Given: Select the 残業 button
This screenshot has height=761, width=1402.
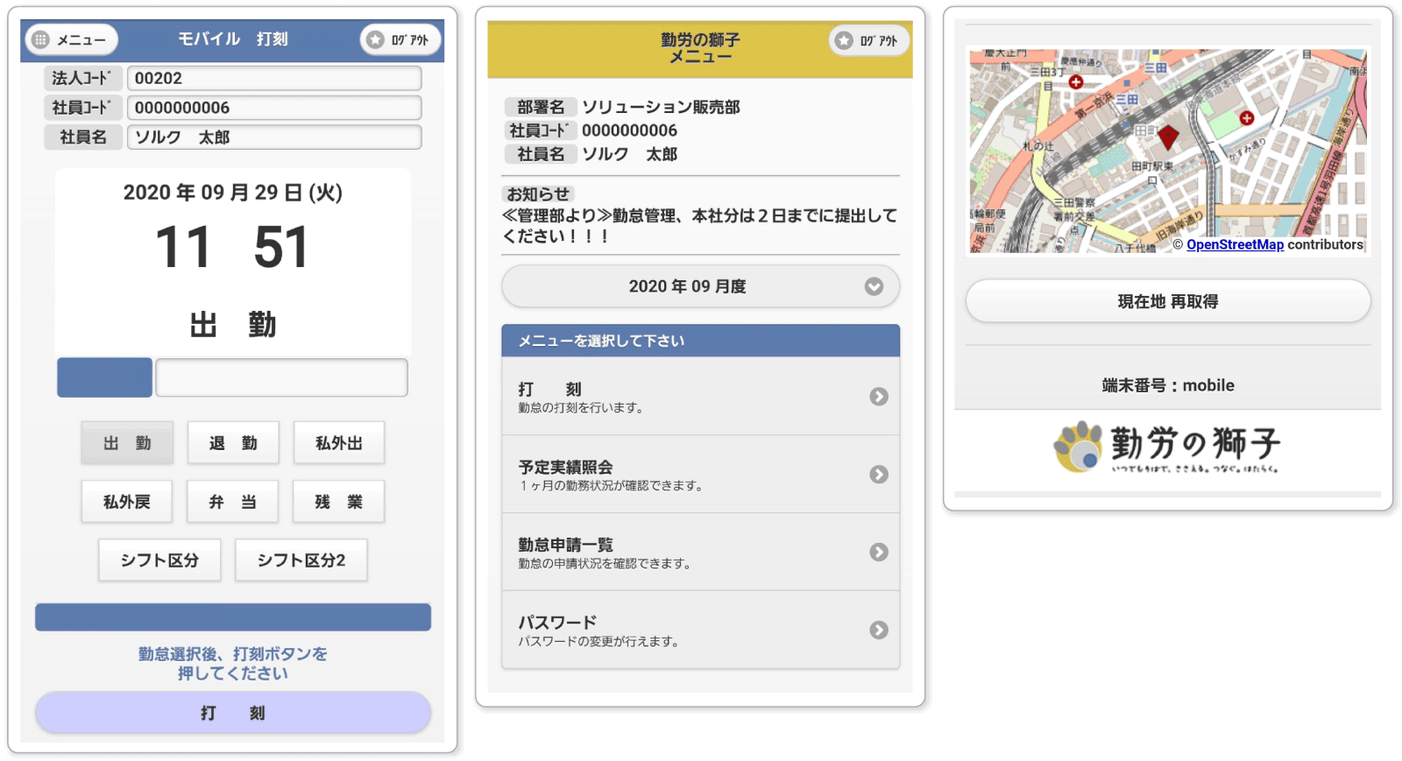Looking at the screenshot, I should pyautogui.click(x=339, y=502).
